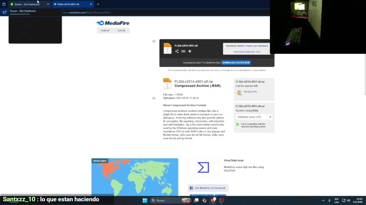
Task: Click the green compatibility checkmark icon
Action: pos(237,124)
